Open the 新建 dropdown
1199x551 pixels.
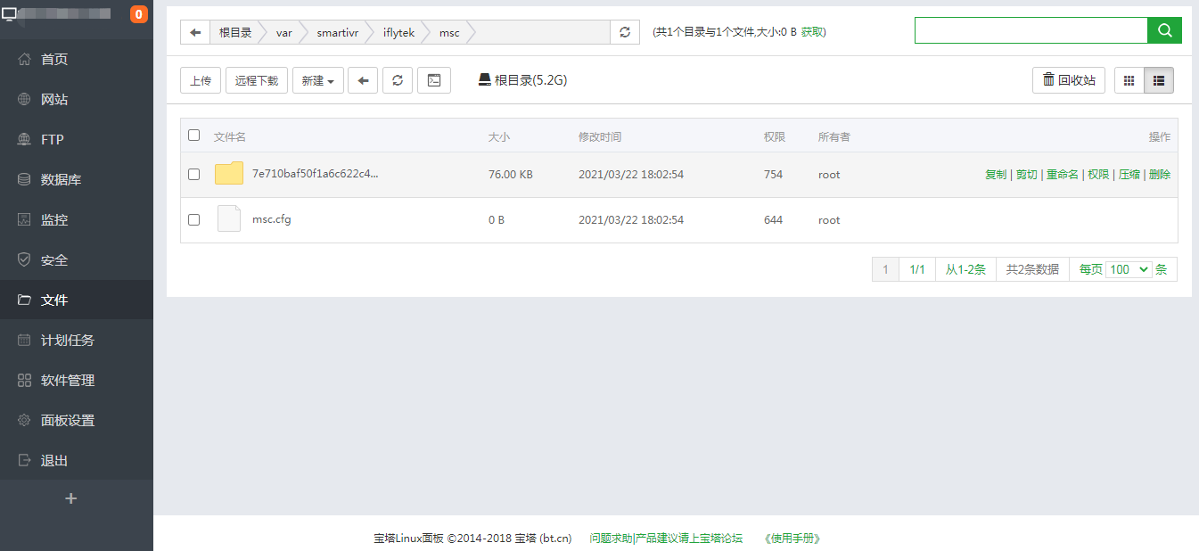pos(318,80)
